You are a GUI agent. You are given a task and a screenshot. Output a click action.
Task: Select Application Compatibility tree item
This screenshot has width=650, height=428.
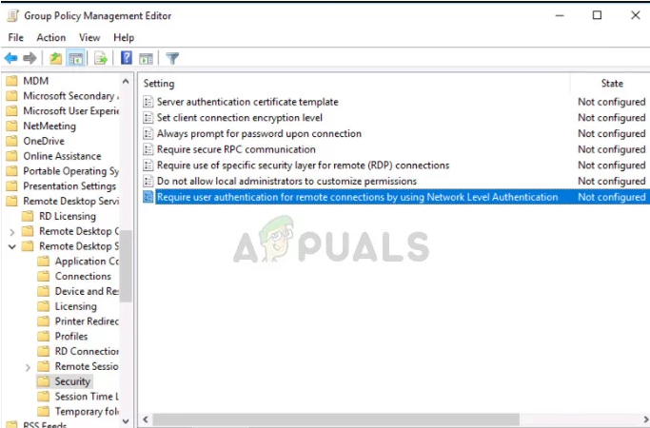pos(87,262)
